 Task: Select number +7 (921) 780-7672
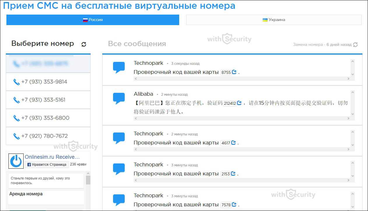point(48,136)
